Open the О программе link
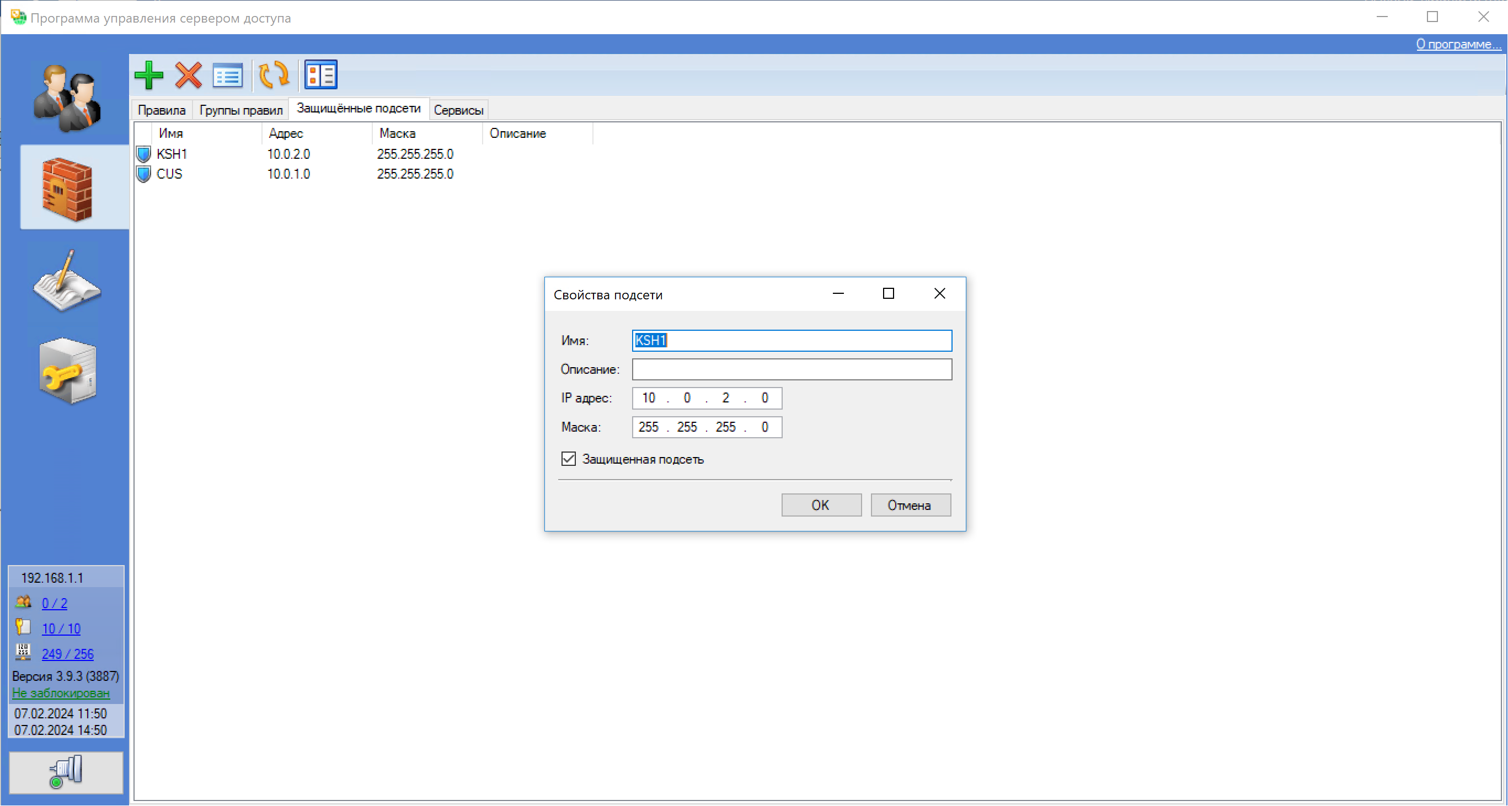The image size is (1508, 806). [1458, 44]
